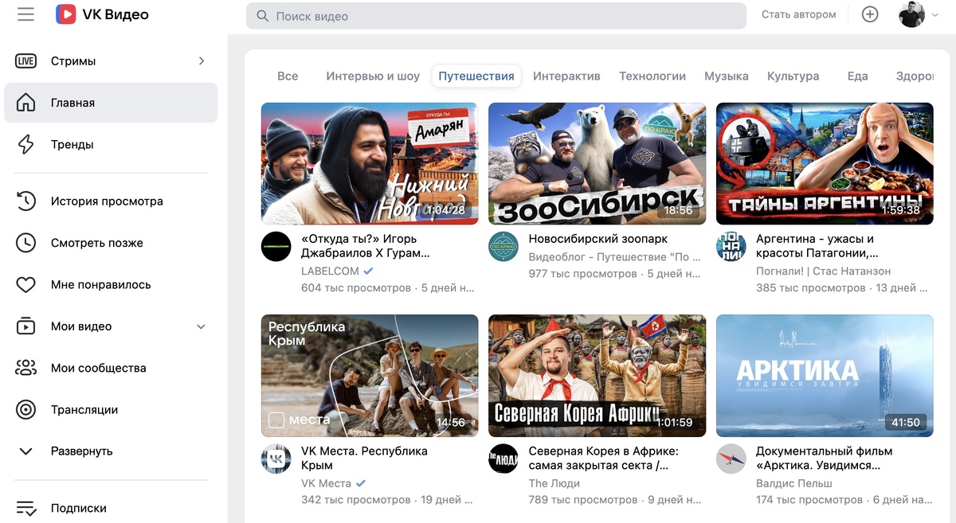Image resolution: width=956 pixels, height=523 pixels.
Task: Open LABELCOM channel name link
Action: tap(330, 271)
